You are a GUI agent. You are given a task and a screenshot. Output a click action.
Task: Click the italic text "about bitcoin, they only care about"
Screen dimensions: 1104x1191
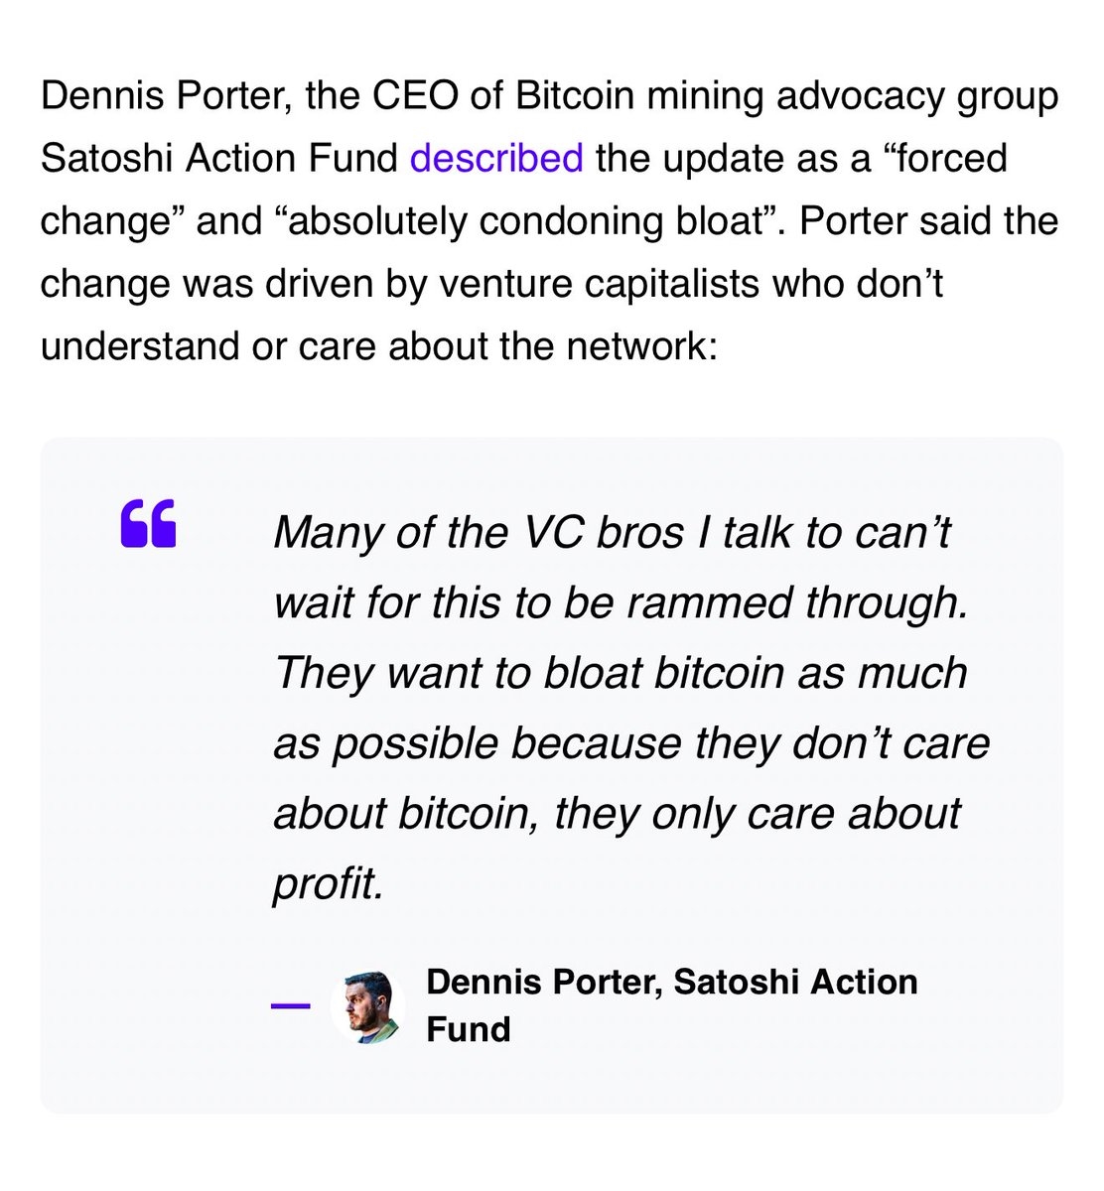click(616, 812)
